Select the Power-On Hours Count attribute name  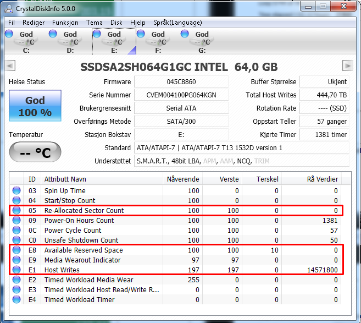[x=79, y=221]
